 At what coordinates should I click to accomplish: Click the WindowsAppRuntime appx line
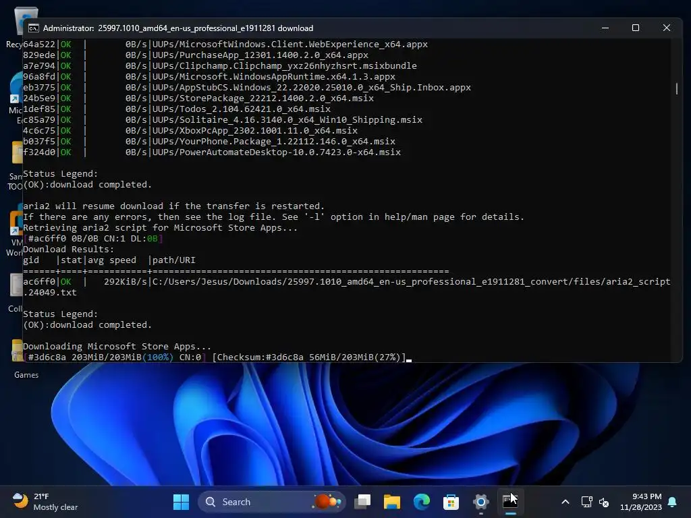(x=209, y=77)
